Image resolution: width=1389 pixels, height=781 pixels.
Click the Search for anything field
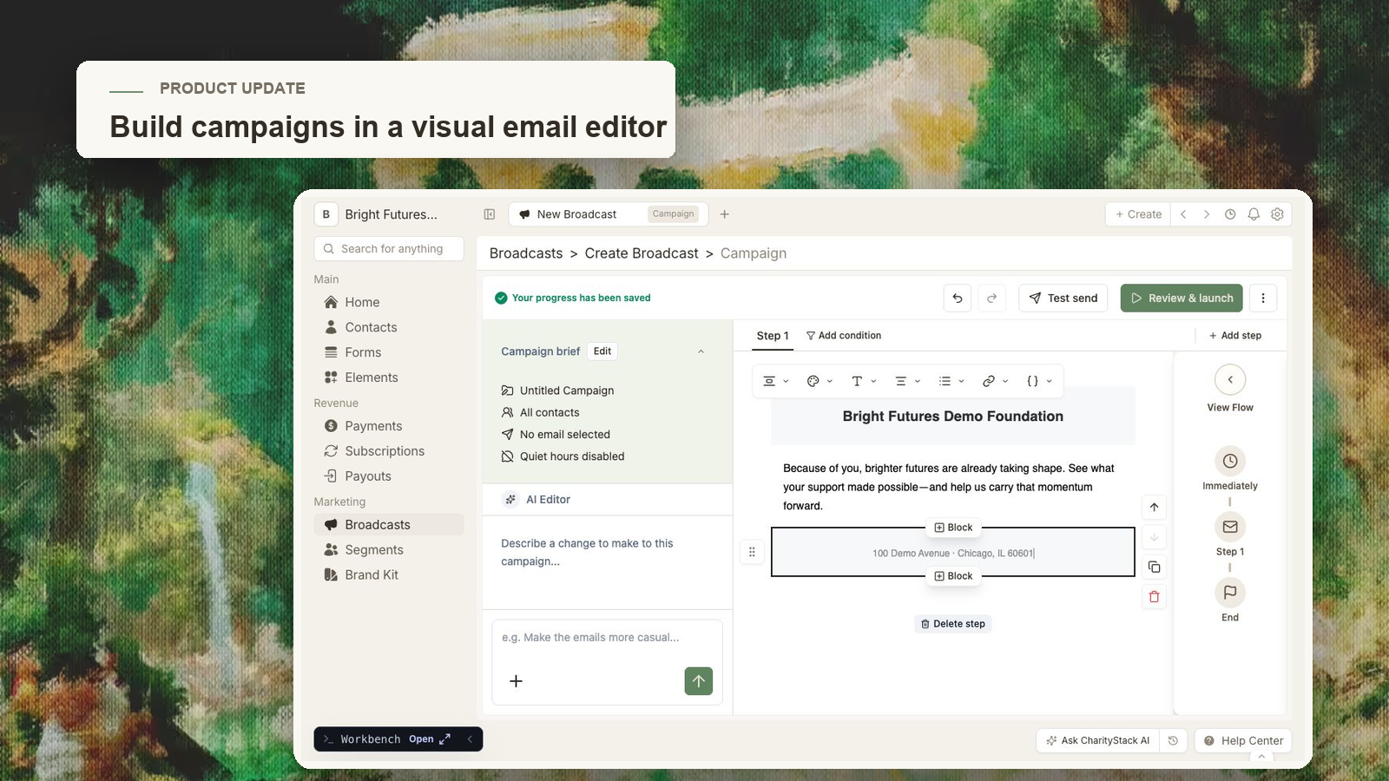pos(389,249)
